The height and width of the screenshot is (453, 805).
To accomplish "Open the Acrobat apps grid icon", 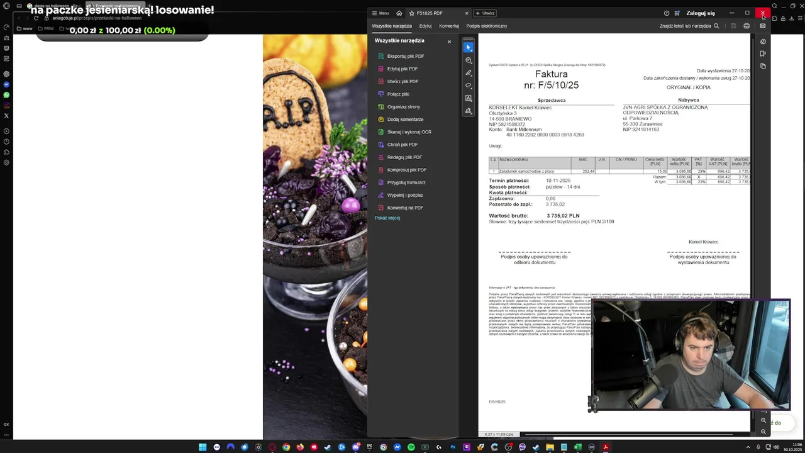I will click(x=677, y=13).
